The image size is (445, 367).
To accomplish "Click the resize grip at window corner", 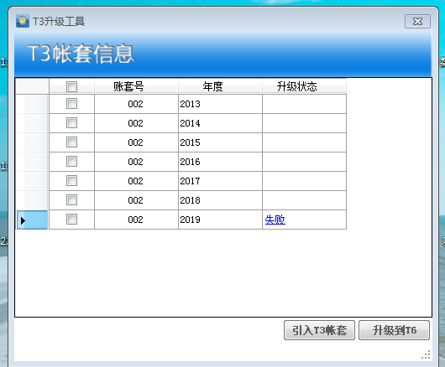I will coord(426,354).
